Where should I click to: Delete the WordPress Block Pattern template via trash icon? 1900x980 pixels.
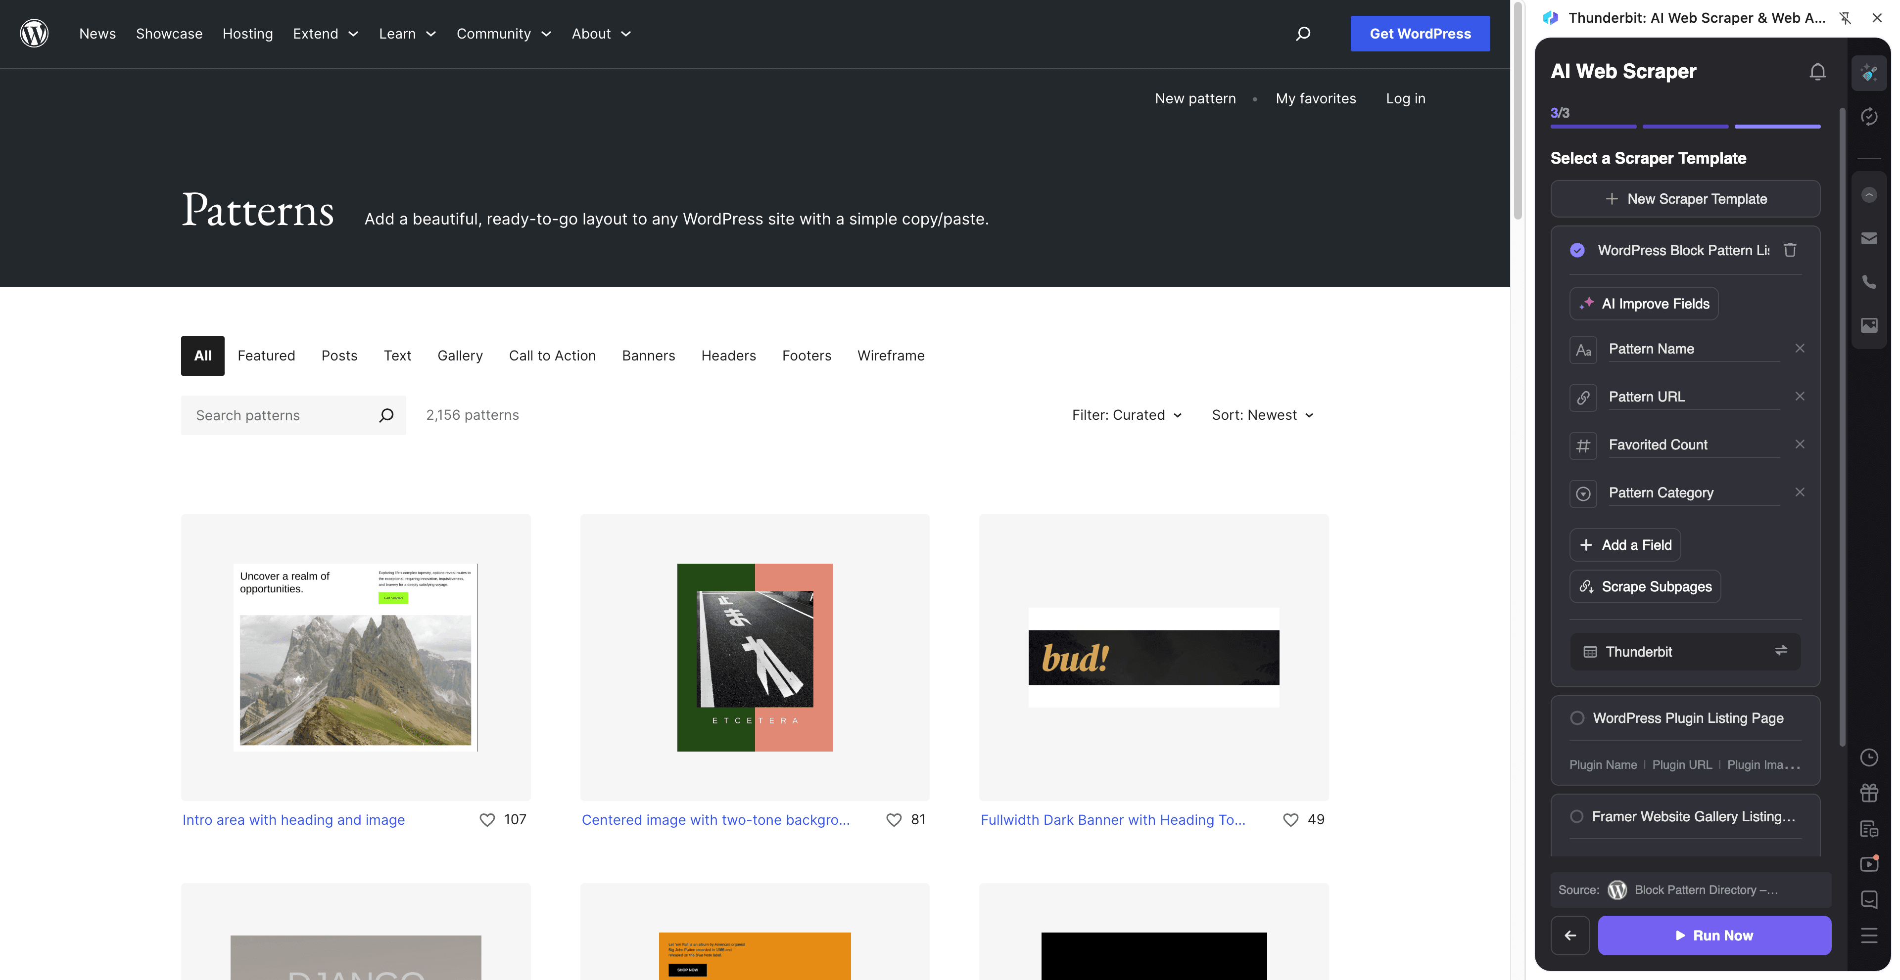(1791, 250)
